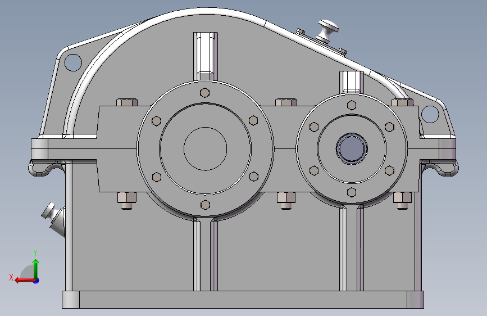Screen dimensions: 487x316
Task: Select the blue shaft end in the small cover
Action: click(352, 148)
